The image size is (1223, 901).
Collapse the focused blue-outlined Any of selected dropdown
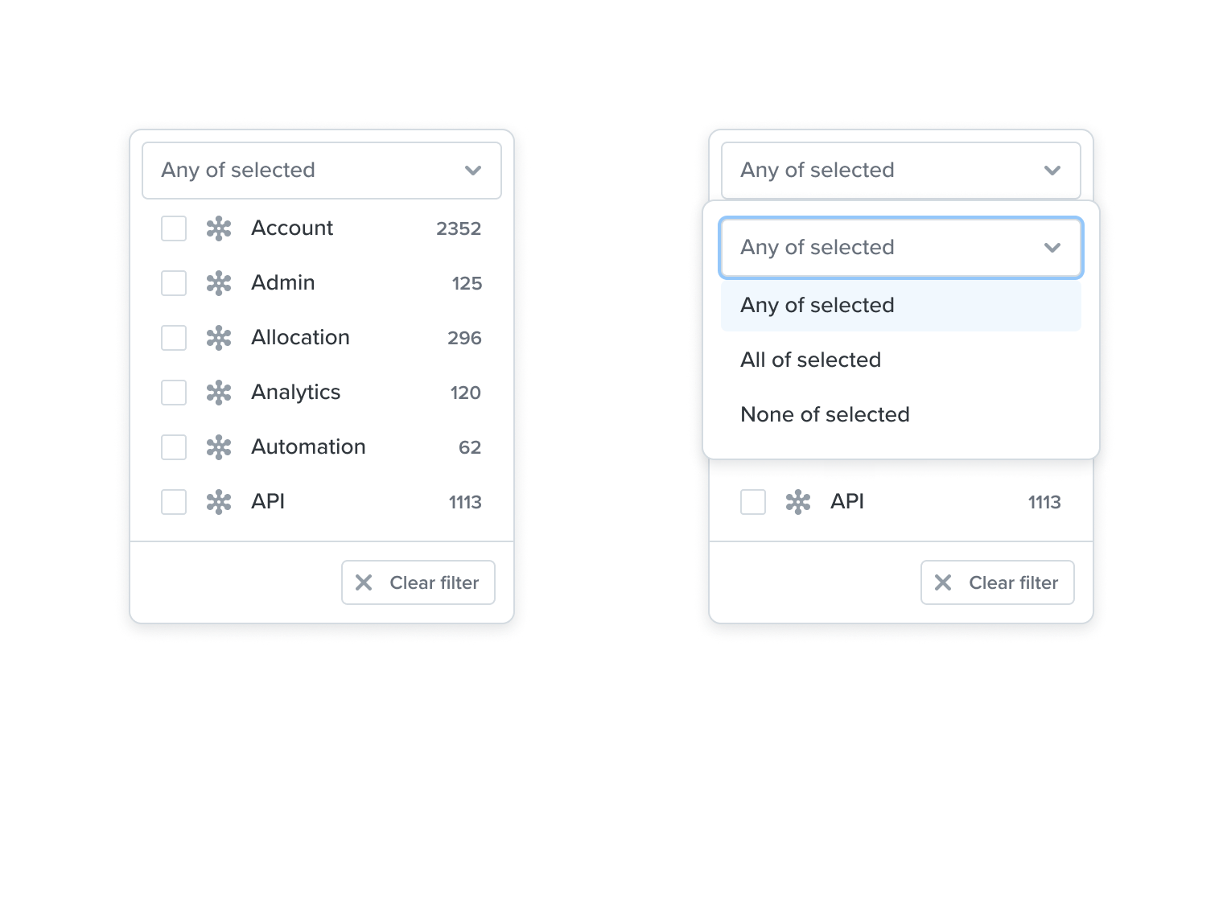click(901, 248)
